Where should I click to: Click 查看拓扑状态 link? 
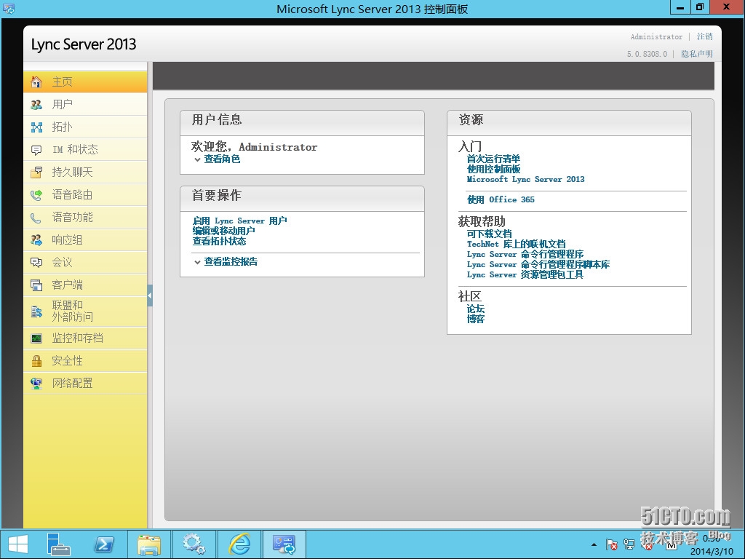click(x=219, y=242)
